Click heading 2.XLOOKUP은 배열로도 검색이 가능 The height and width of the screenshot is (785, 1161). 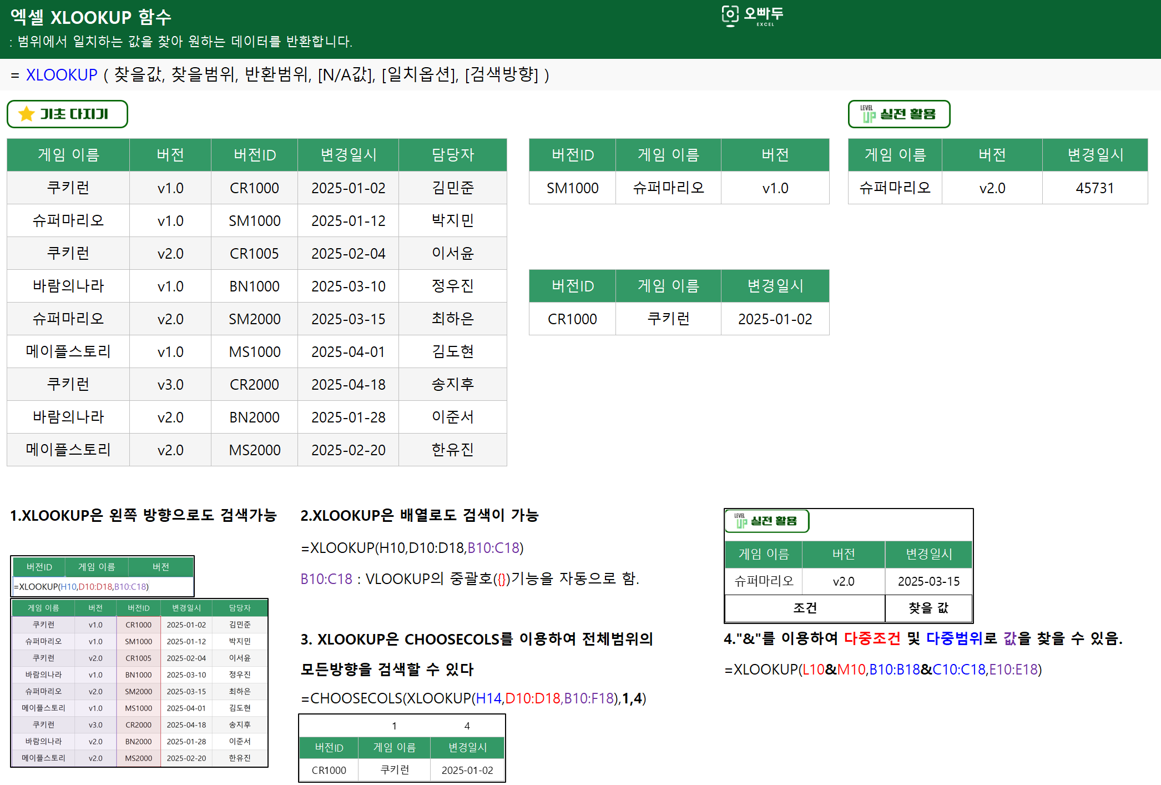(420, 515)
